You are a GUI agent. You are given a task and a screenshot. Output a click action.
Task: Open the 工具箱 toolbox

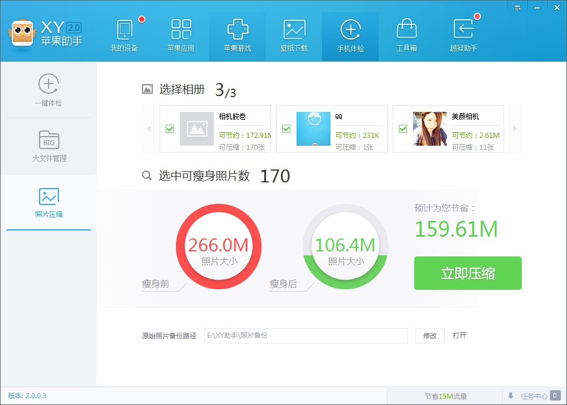click(406, 34)
